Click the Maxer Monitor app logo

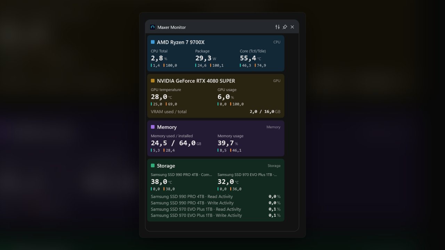click(153, 27)
